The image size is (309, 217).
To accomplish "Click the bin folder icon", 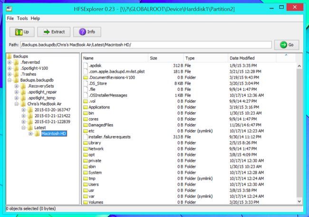I will [85, 113].
